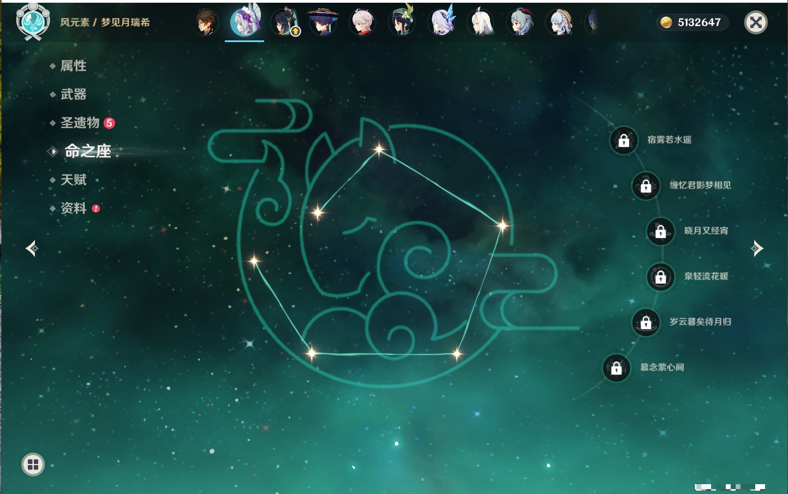Select the Zhongli character portrait
Viewport: 788px width, 494px height.
click(x=206, y=23)
